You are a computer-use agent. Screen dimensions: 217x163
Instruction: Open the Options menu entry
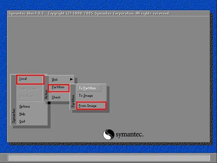point(24,106)
